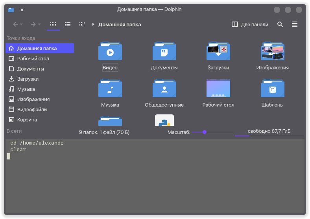Click Домашняя папка in breadcrumb bar
The width and height of the screenshot is (310, 219).
pyautogui.click(x=120, y=25)
